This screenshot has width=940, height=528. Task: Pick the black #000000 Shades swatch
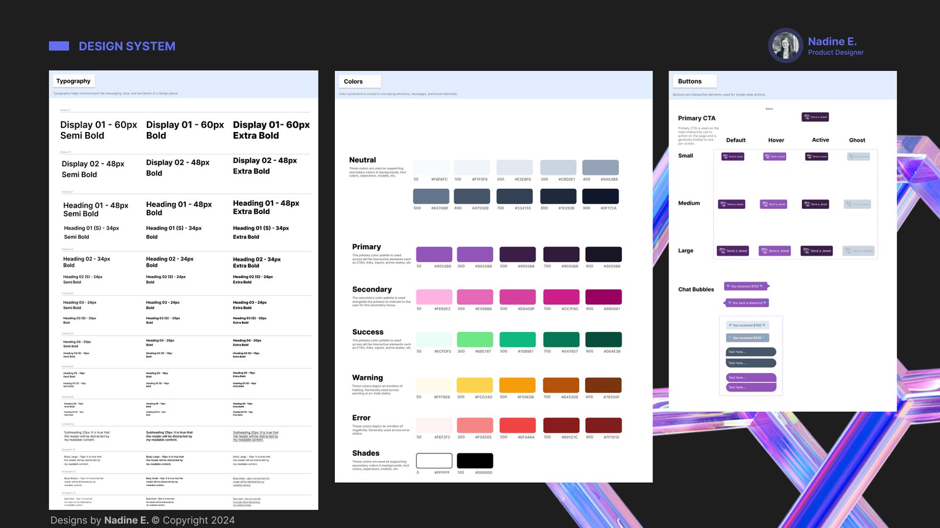click(475, 461)
